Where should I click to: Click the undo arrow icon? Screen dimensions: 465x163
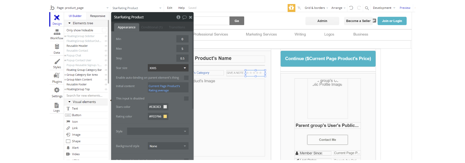point(351,8)
